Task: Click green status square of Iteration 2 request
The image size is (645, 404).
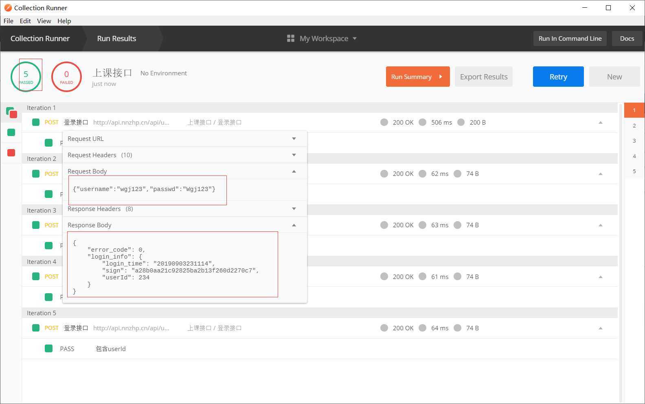Action: pos(36,173)
